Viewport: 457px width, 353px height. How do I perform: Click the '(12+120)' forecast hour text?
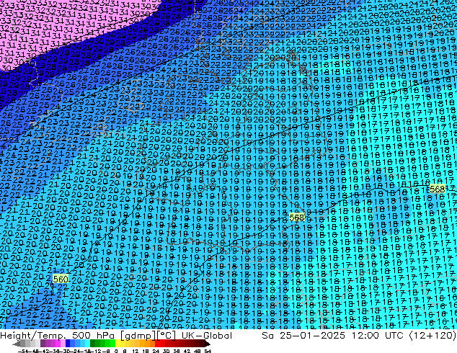pos(432,336)
